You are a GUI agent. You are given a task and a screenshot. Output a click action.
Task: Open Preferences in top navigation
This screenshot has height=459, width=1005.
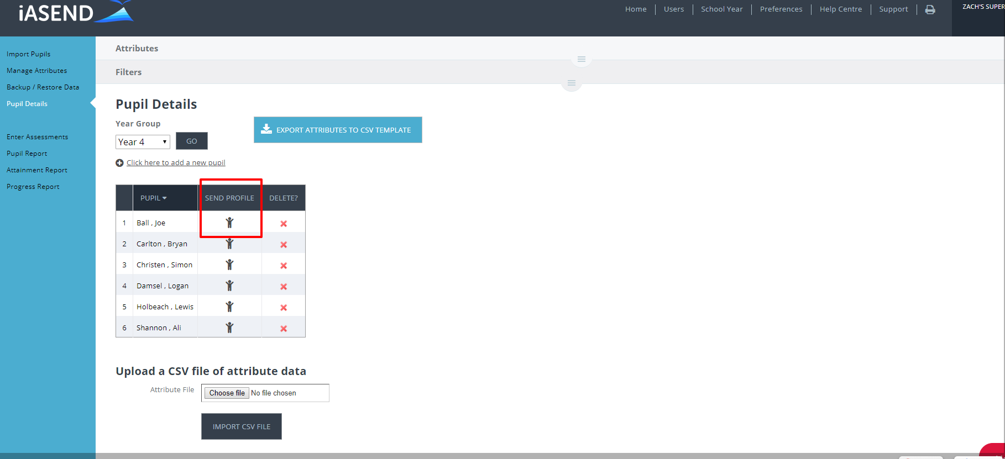tap(781, 9)
